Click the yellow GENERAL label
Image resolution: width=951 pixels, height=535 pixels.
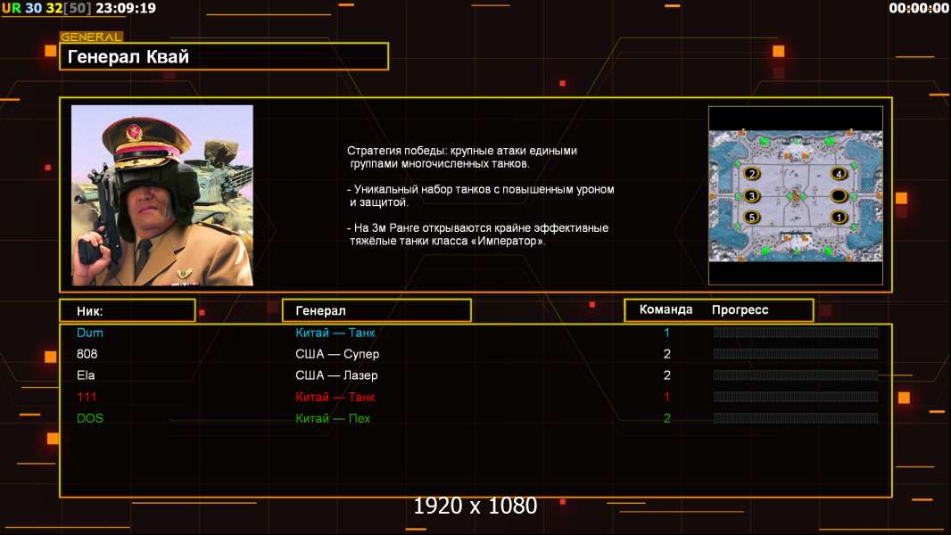pos(91,37)
